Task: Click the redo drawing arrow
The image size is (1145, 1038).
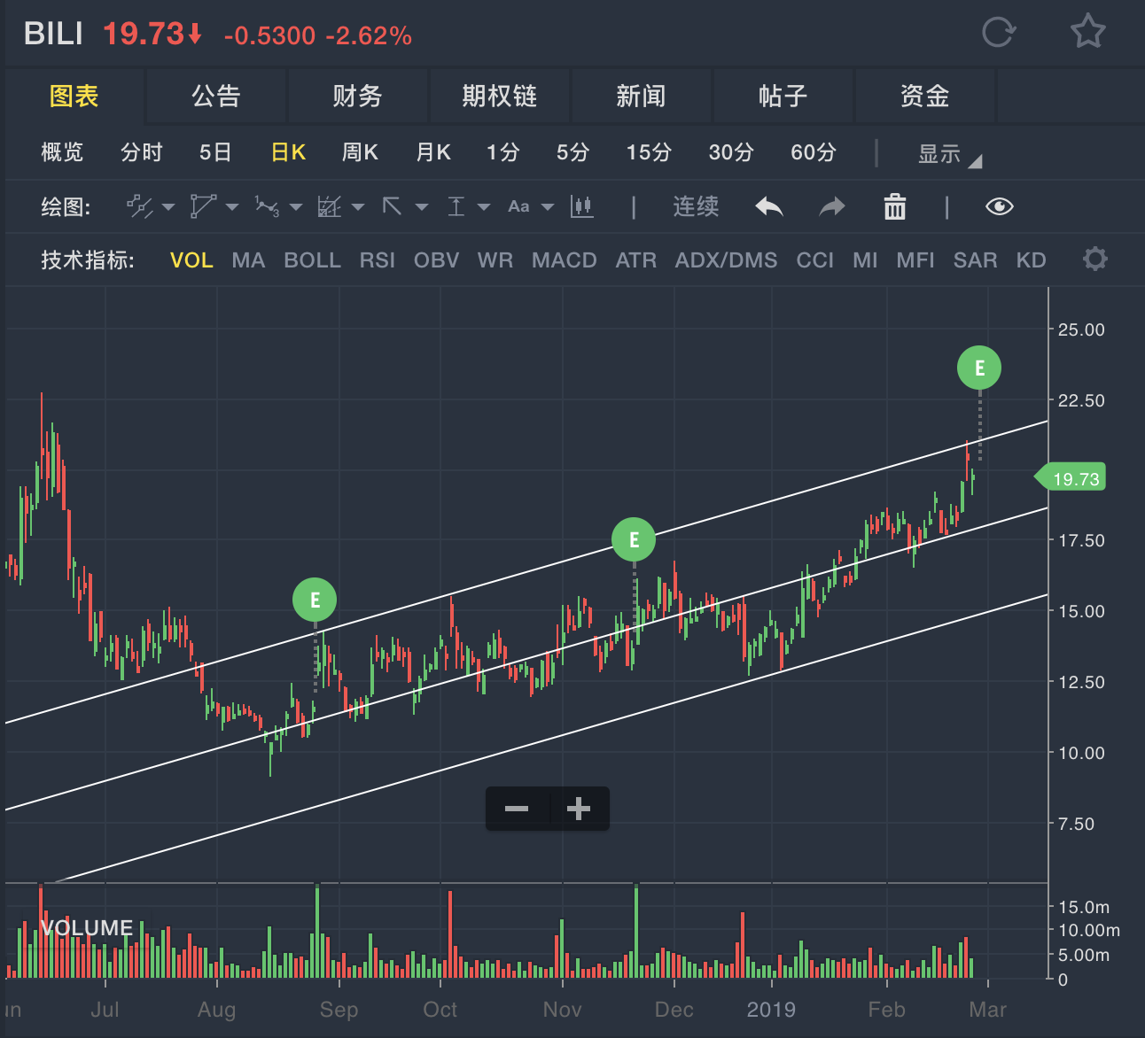Action: [x=831, y=207]
